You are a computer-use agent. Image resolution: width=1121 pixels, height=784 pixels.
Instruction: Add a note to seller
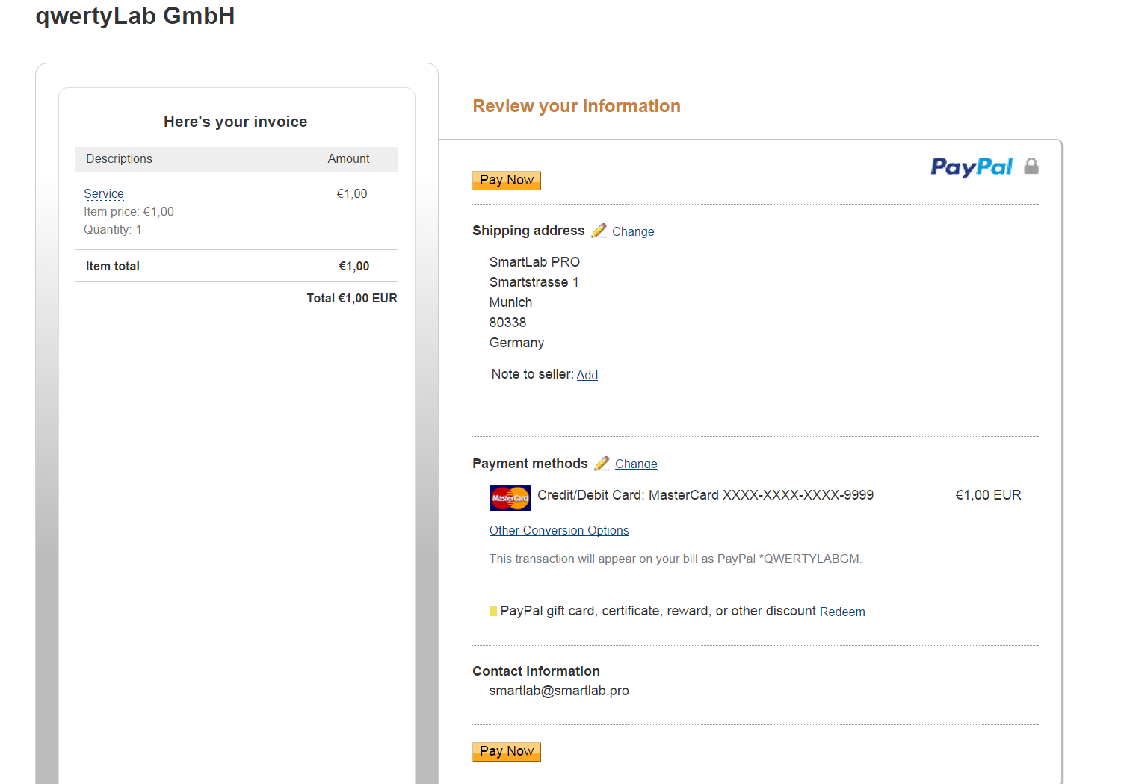click(587, 375)
